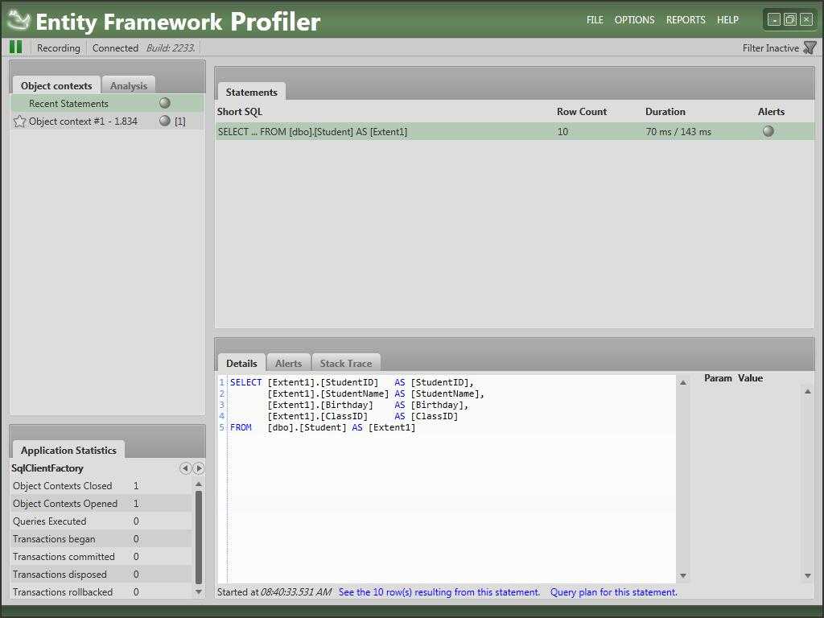Click the Recording status label
The width and height of the screenshot is (824, 618).
point(58,47)
